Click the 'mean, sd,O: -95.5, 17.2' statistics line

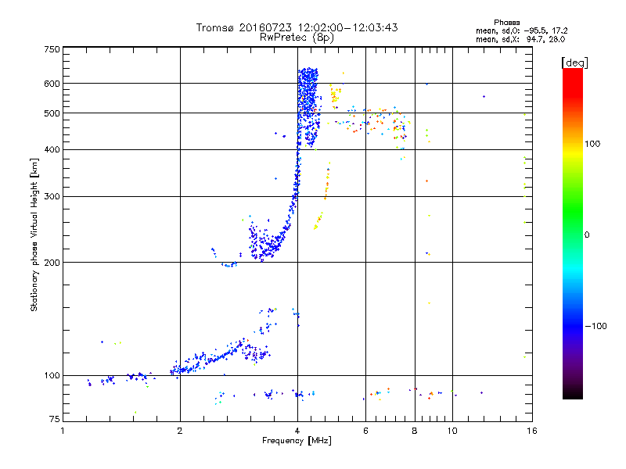click(x=521, y=30)
